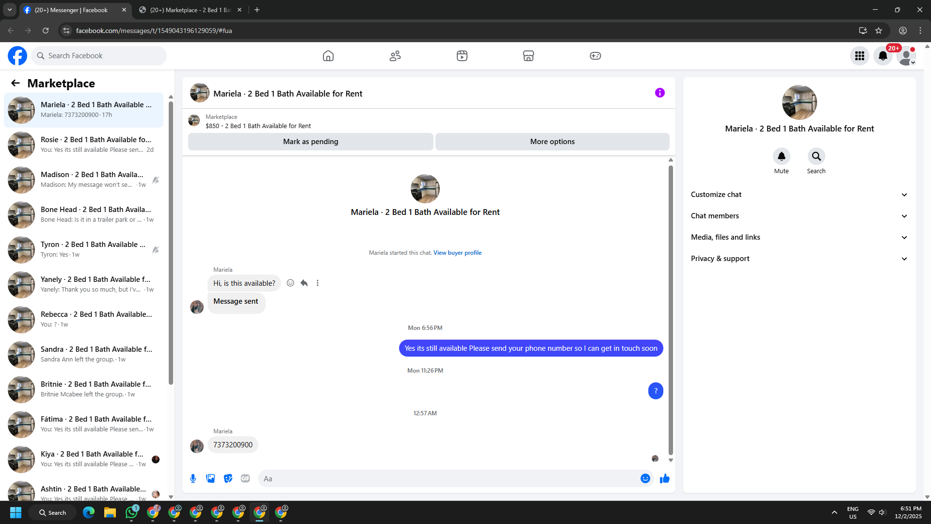Switch to the Marketplace browser tab

[190, 10]
